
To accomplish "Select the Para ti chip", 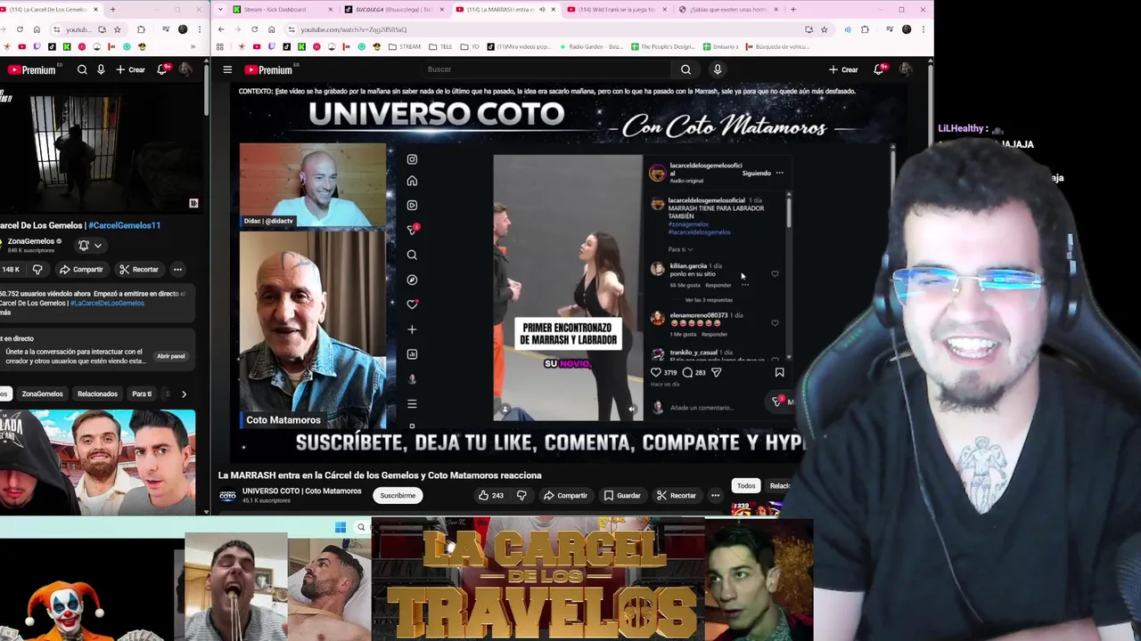I will pyautogui.click(x=142, y=394).
